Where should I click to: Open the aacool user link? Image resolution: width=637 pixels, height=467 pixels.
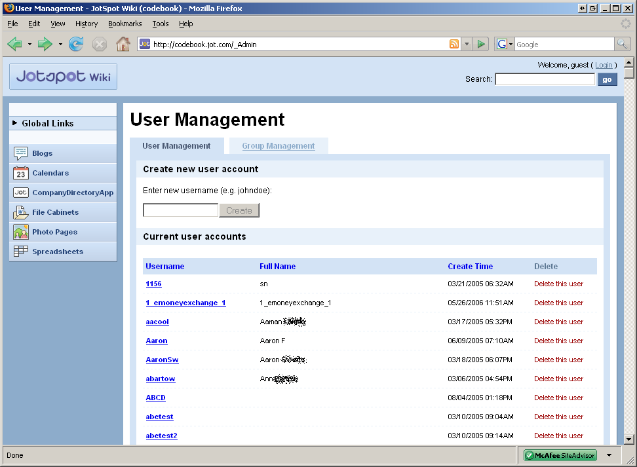coord(157,322)
